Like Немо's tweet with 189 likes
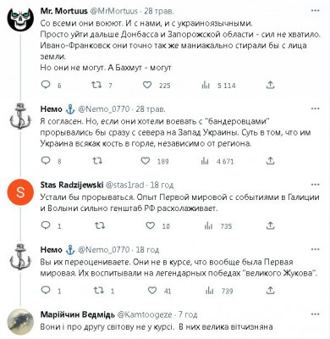 146,161
